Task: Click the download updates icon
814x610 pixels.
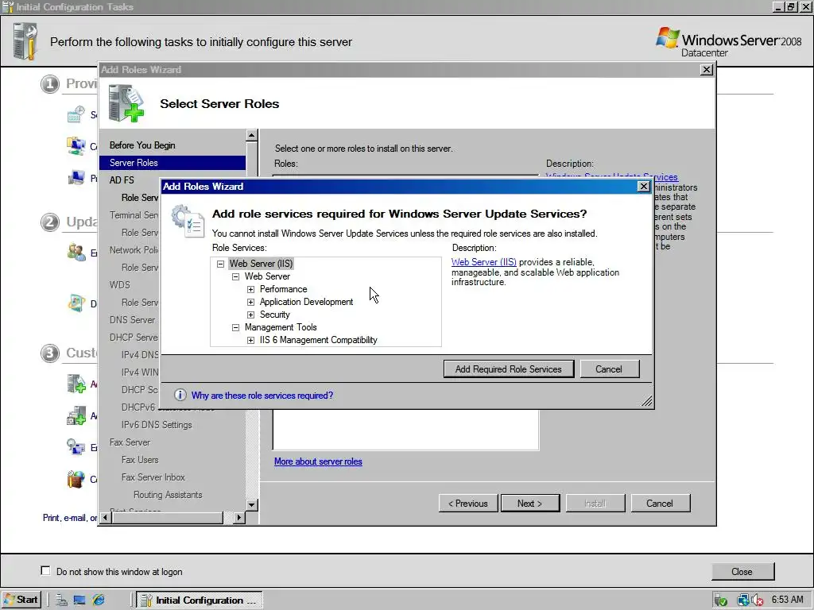Action: 76,303
